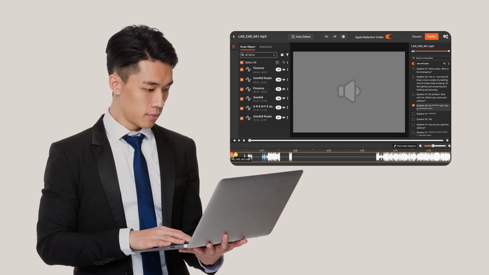Open settings gear next to redo
Viewport: 489px width, 275px height.
343,37
